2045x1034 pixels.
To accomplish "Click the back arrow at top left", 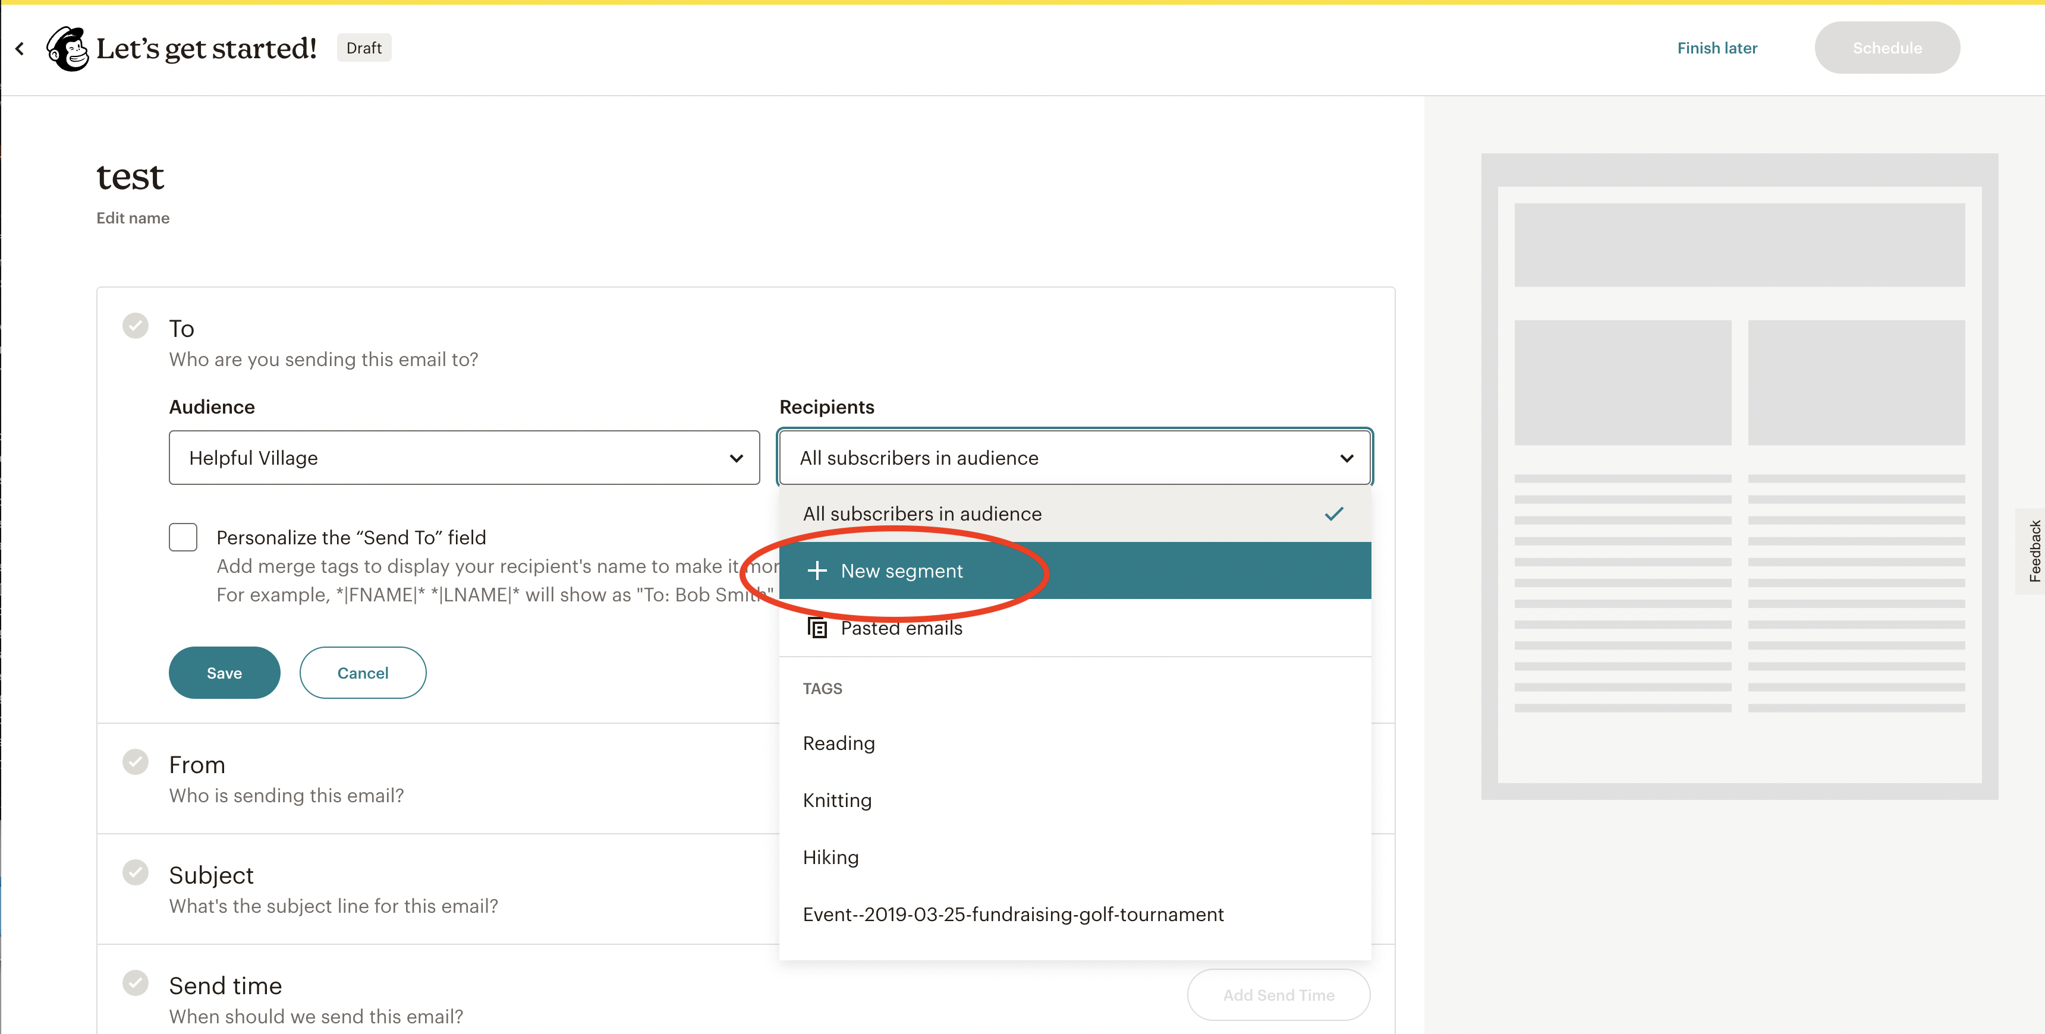I will click(x=19, y=48).
